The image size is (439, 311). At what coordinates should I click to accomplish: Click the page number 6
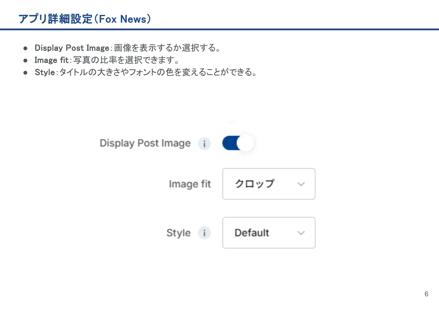(x=427, y=294)
